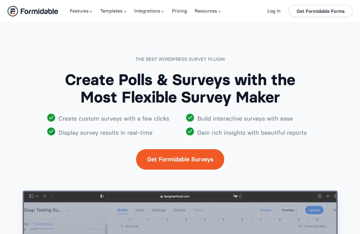The width and height of the screenshot is (360, 234).
Task: Click the page reload icon in address bar
Action: tap(240, 196)
